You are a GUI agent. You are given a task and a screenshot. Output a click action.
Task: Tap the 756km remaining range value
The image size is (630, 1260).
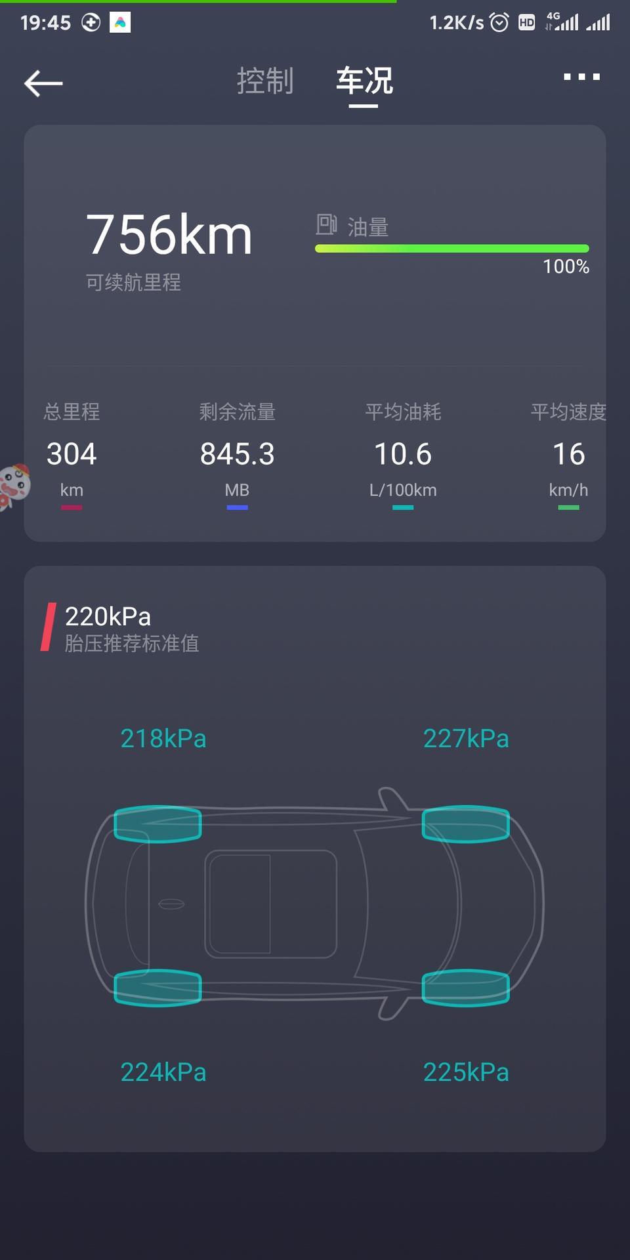click(169, 235)
